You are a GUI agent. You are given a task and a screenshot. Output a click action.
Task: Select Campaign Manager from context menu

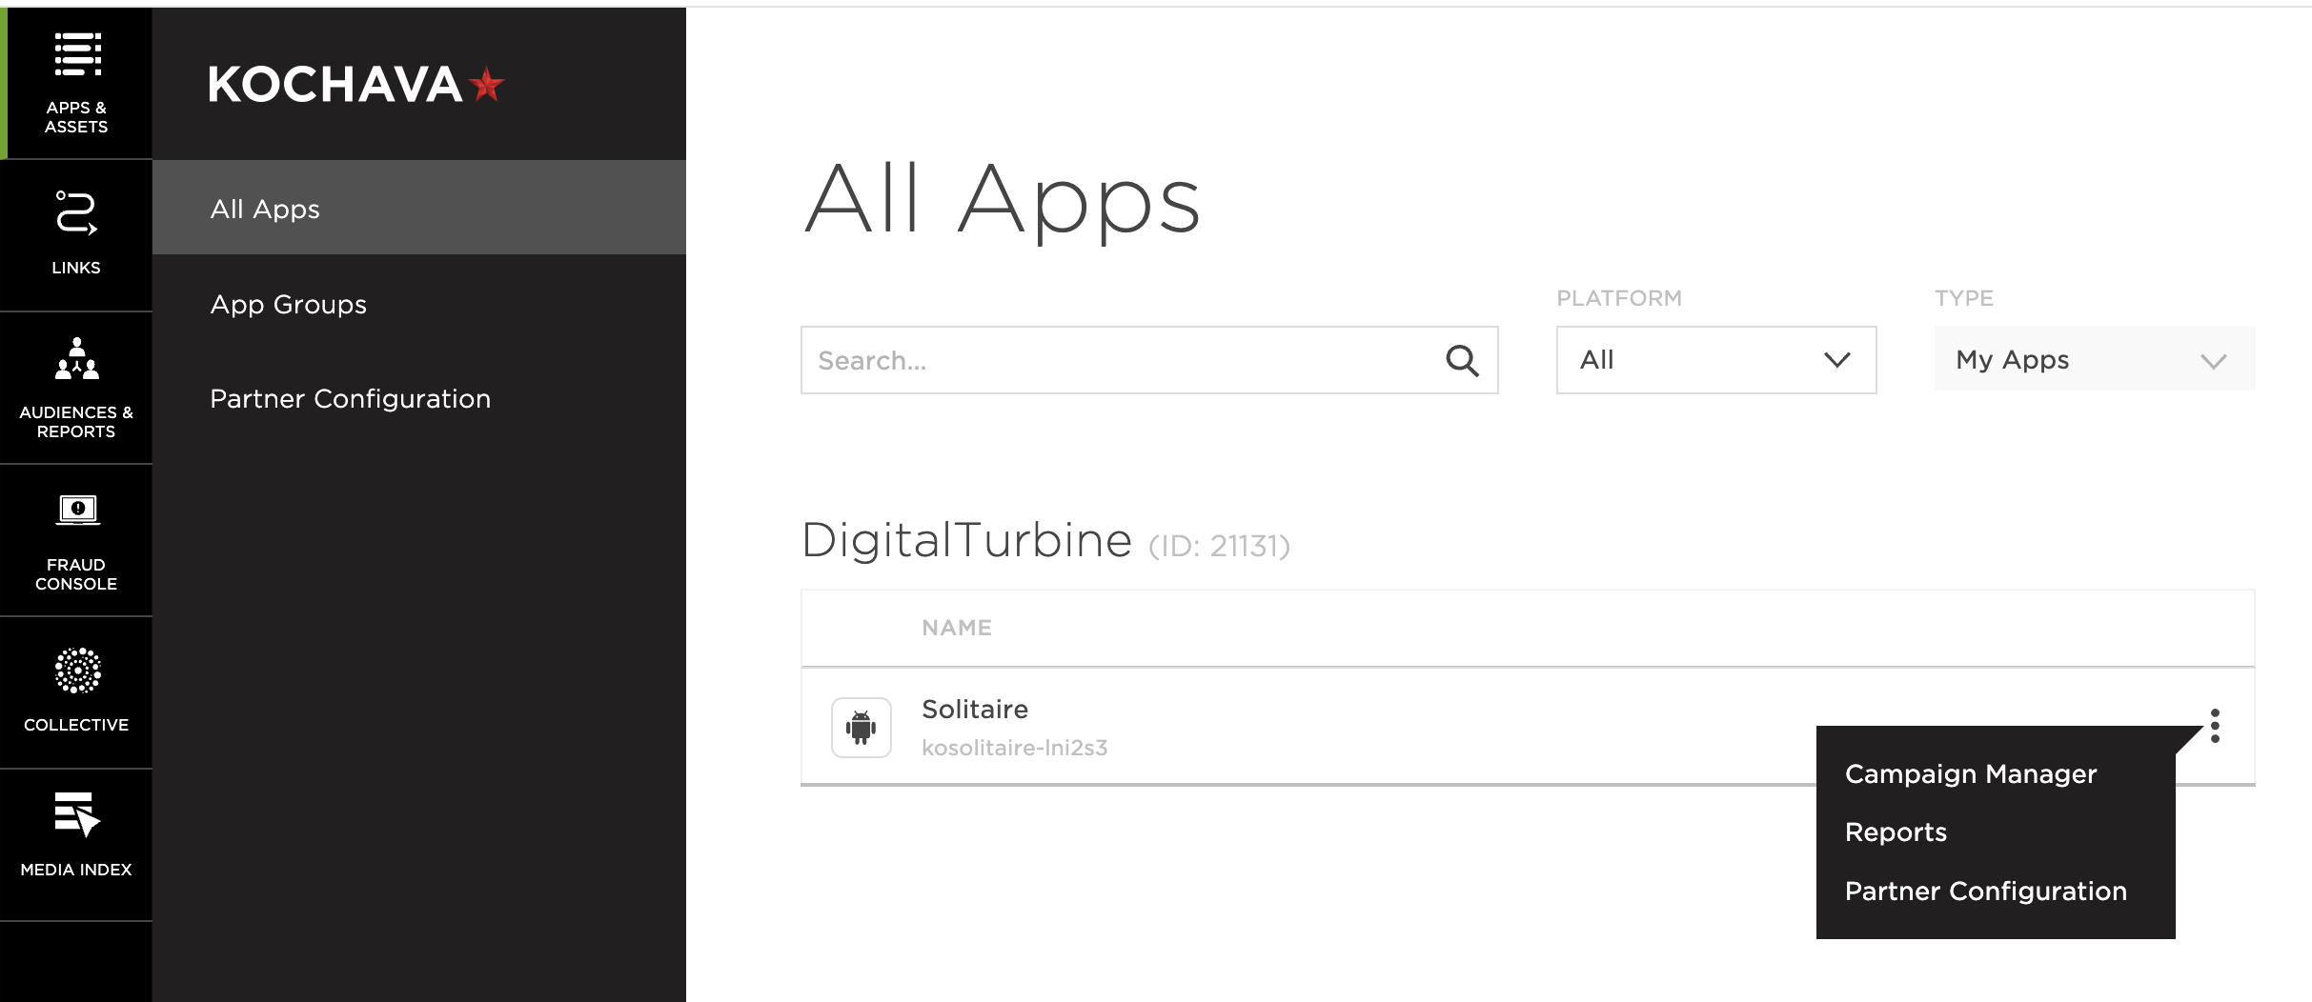(x=1969, y=773)
